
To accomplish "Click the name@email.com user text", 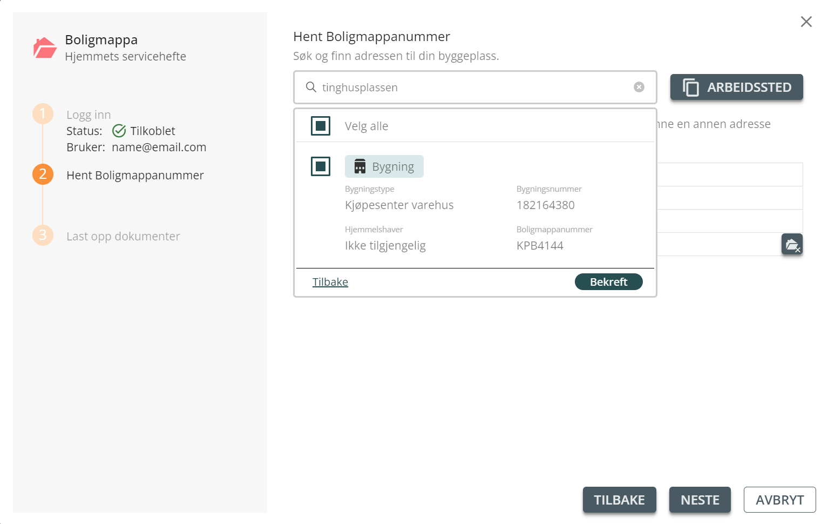I will click(159, 147).
